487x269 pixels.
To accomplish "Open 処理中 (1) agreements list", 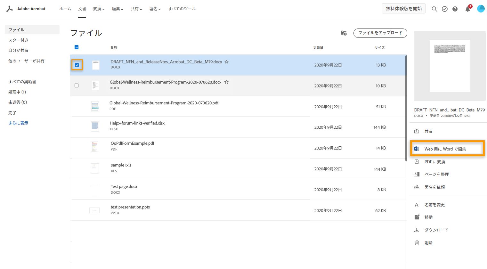I will tap(17, 92).
